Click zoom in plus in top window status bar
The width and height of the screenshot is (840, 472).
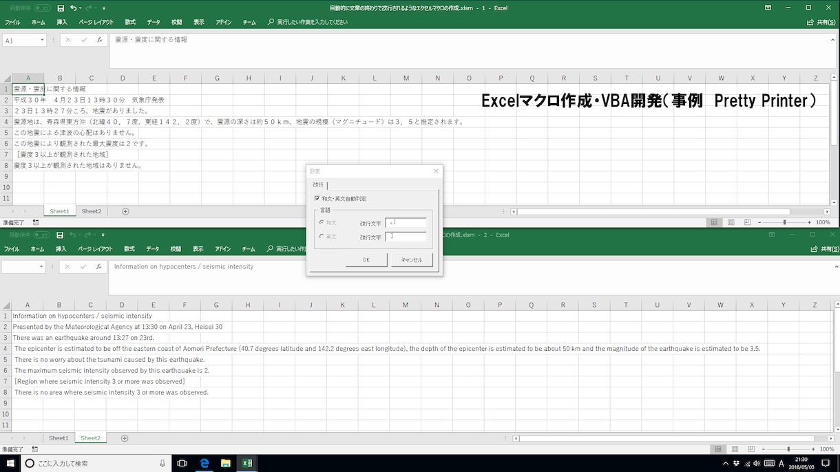tap(809, 222)
